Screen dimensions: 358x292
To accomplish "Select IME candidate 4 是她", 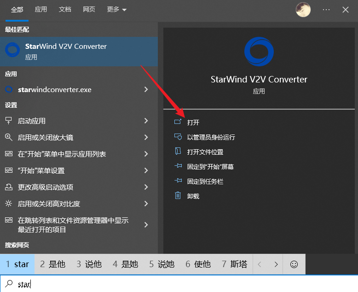I will [125, 264].
